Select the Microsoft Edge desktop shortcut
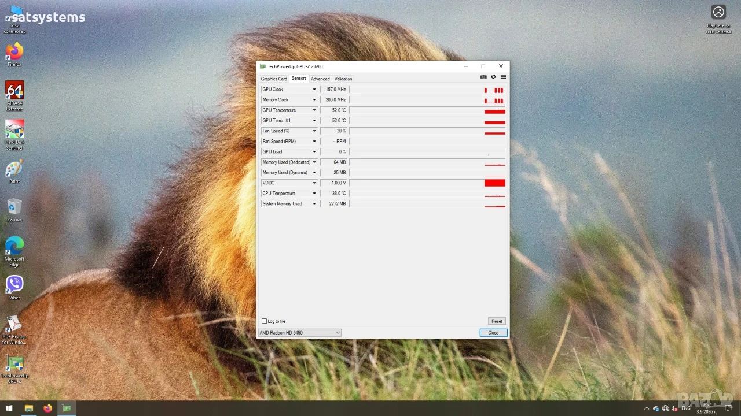The image size is (741, 416). click(x=14, y=251)
